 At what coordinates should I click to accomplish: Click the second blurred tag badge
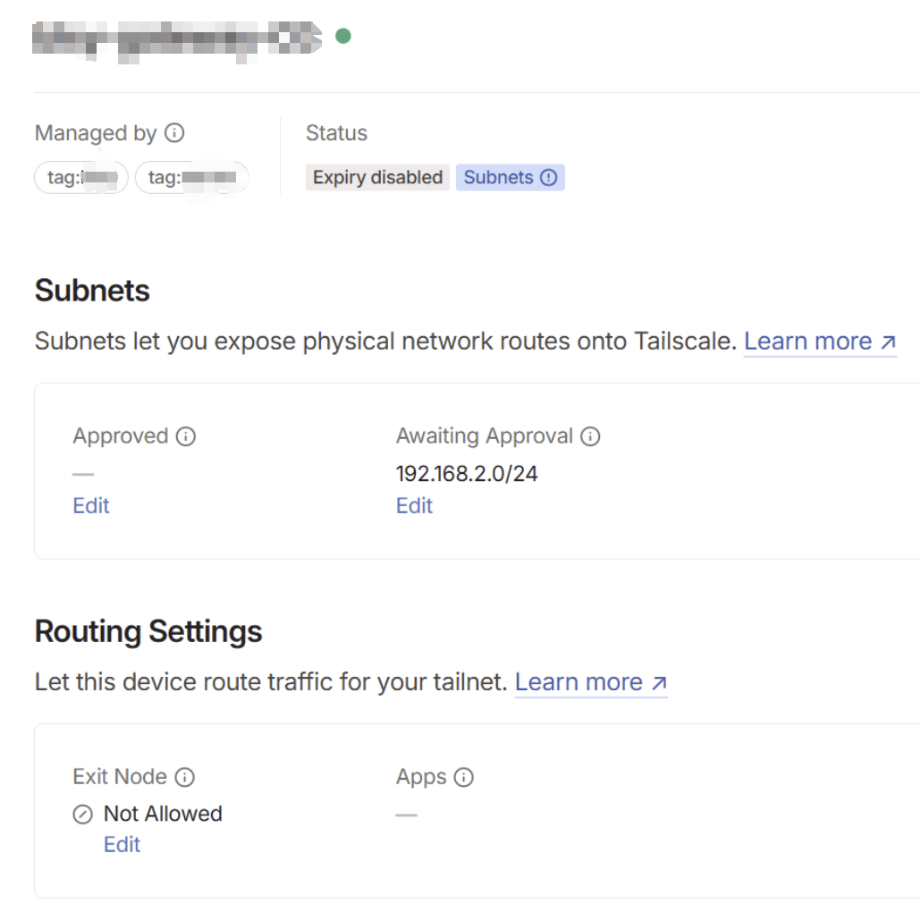click(x=191, y=178)
